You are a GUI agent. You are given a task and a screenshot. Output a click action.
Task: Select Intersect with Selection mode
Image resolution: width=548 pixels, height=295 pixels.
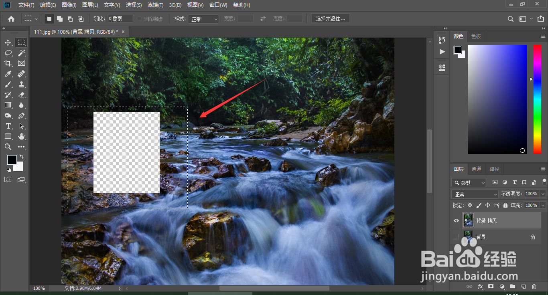80,19
